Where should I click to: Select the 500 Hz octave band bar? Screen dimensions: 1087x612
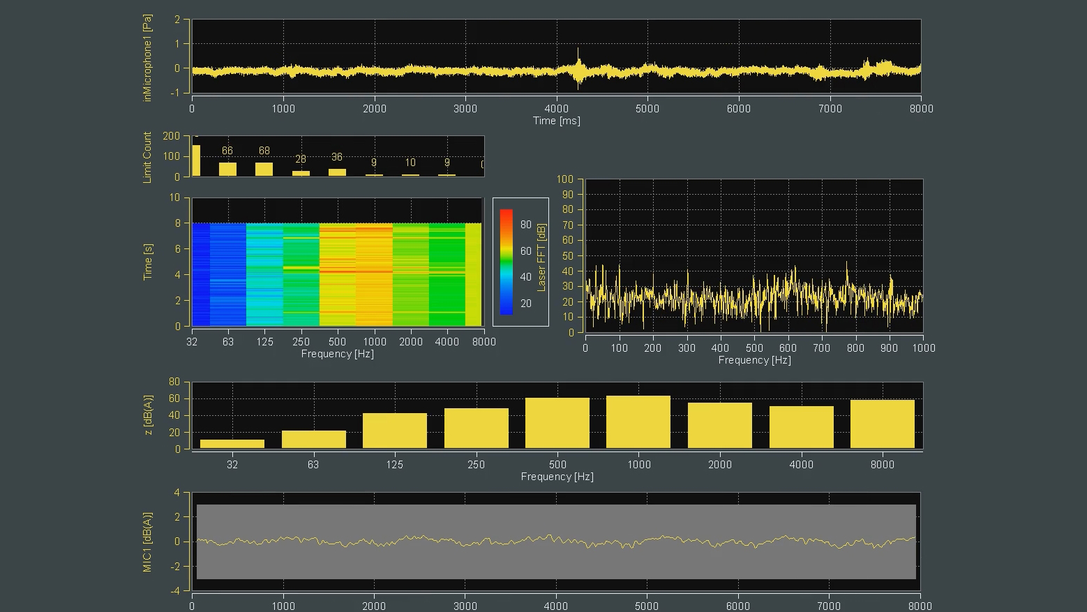(x=557, y=423)
